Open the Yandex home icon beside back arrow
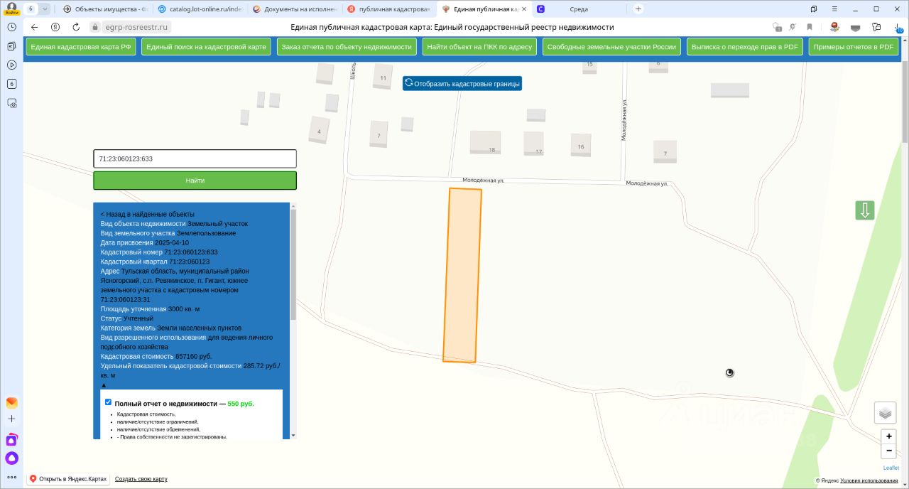The image size is (909, 489). coord(55,27)
